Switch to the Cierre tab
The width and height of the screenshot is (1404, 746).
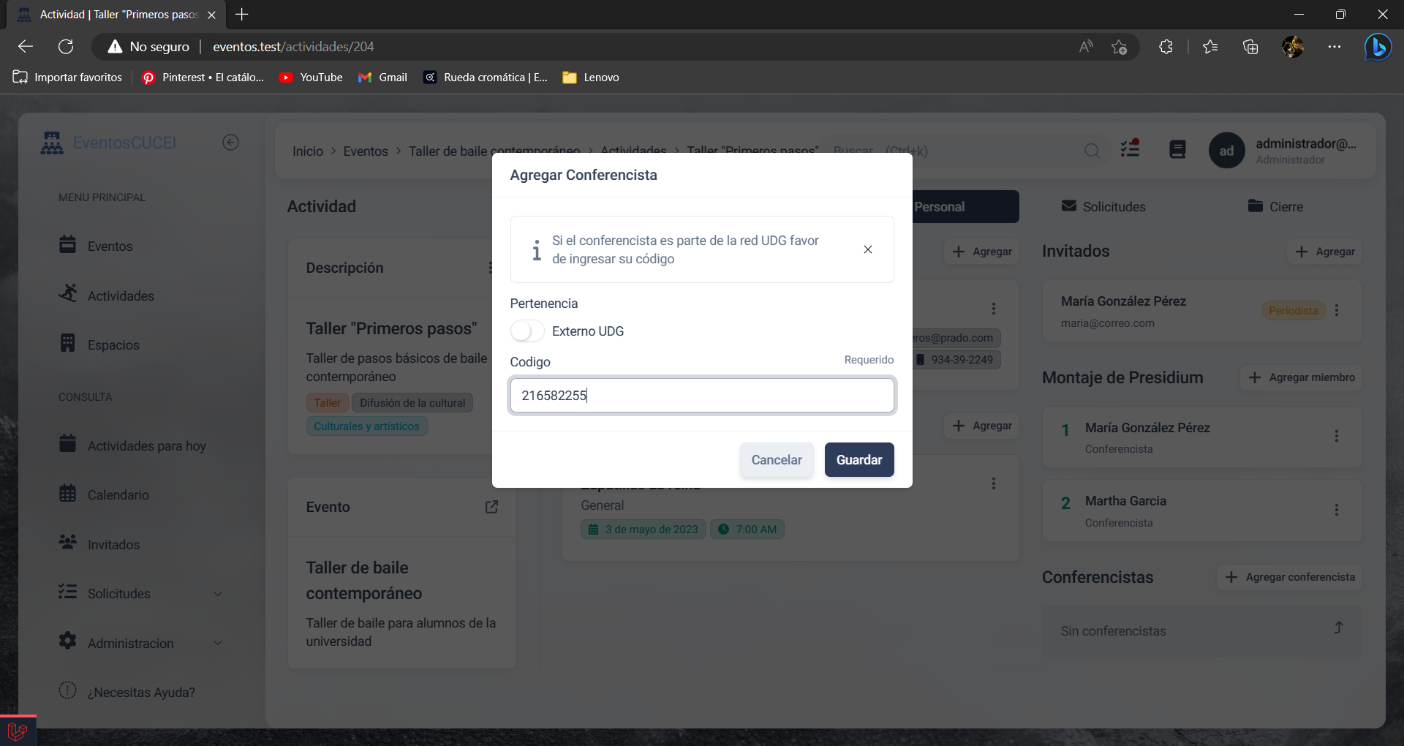pyautogui.click(x=1275, y=207)
